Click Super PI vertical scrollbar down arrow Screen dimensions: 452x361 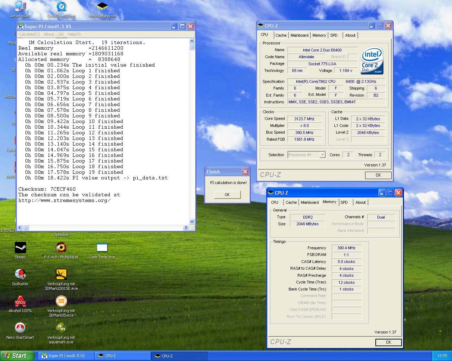click(192, 222)
